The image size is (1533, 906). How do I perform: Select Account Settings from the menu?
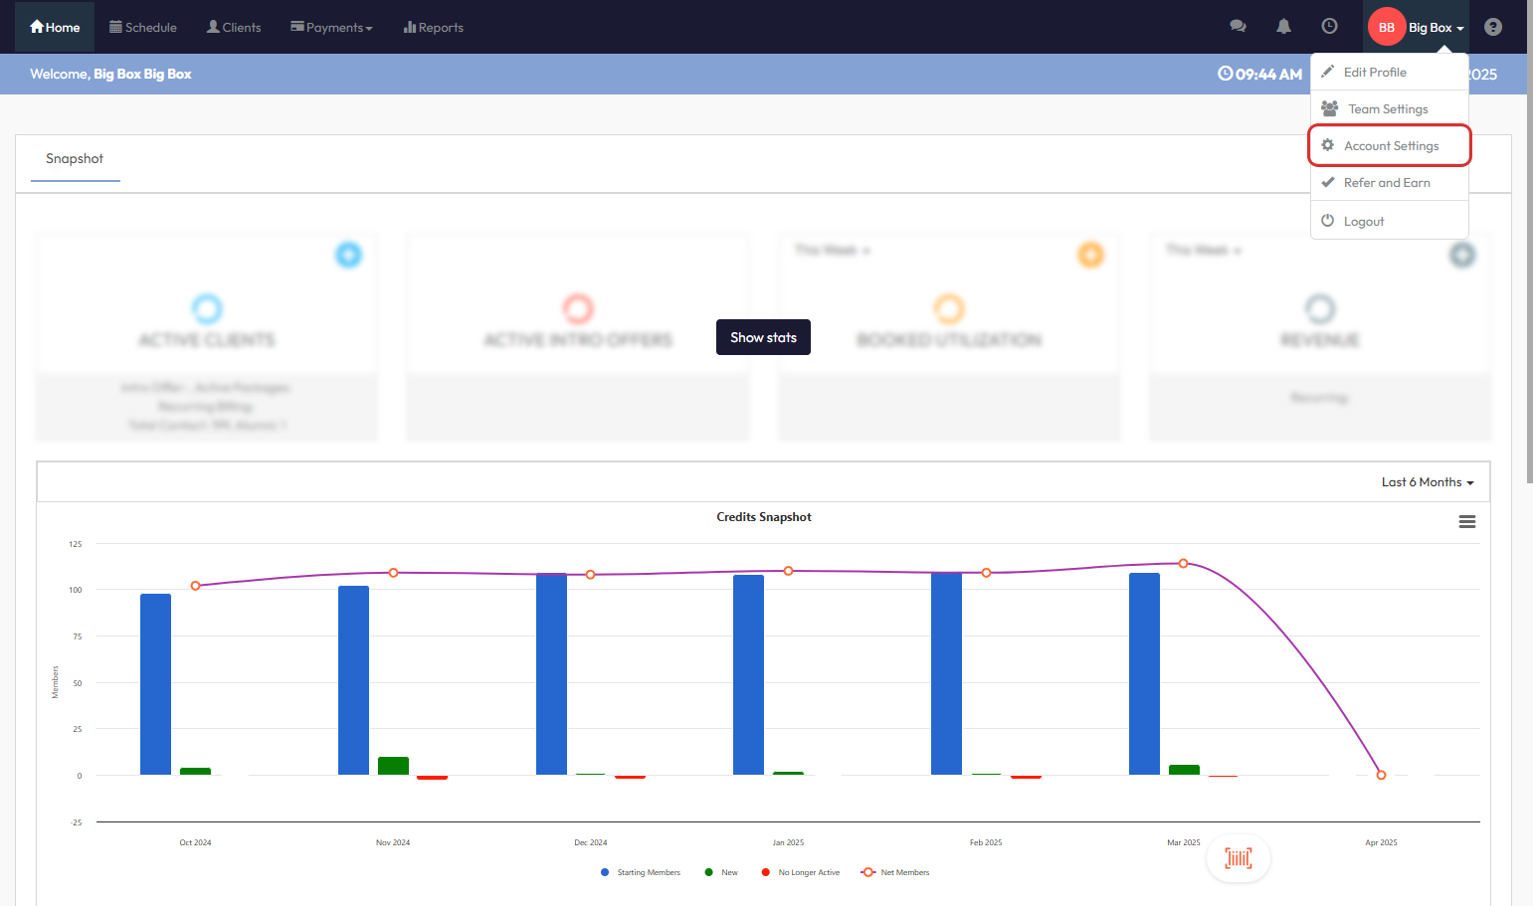pos(1390,146)
